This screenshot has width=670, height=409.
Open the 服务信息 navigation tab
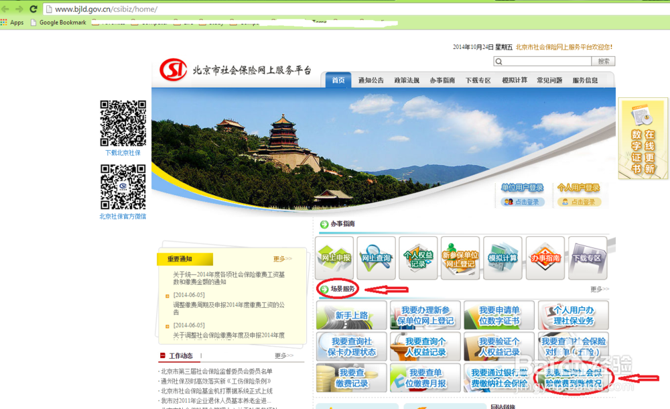[586, 80]
